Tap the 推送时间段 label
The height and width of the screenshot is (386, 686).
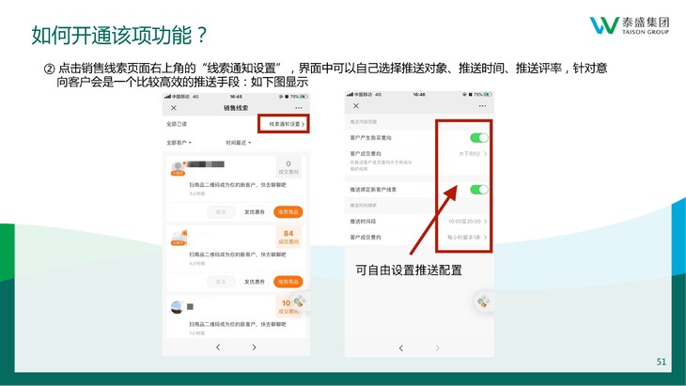point(363,222)
